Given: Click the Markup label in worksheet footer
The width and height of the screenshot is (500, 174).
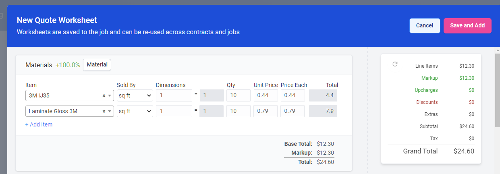Looking at the screenshot, I should pyautogui.click(x=302, y=153).
